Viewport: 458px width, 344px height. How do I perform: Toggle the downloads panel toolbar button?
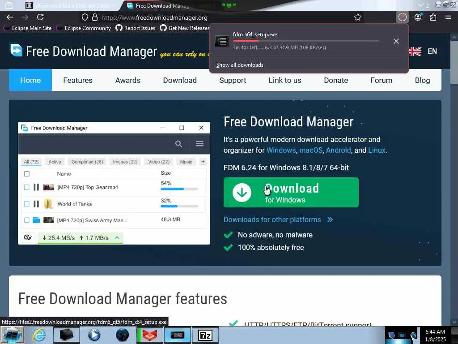(x=402, y=17)
